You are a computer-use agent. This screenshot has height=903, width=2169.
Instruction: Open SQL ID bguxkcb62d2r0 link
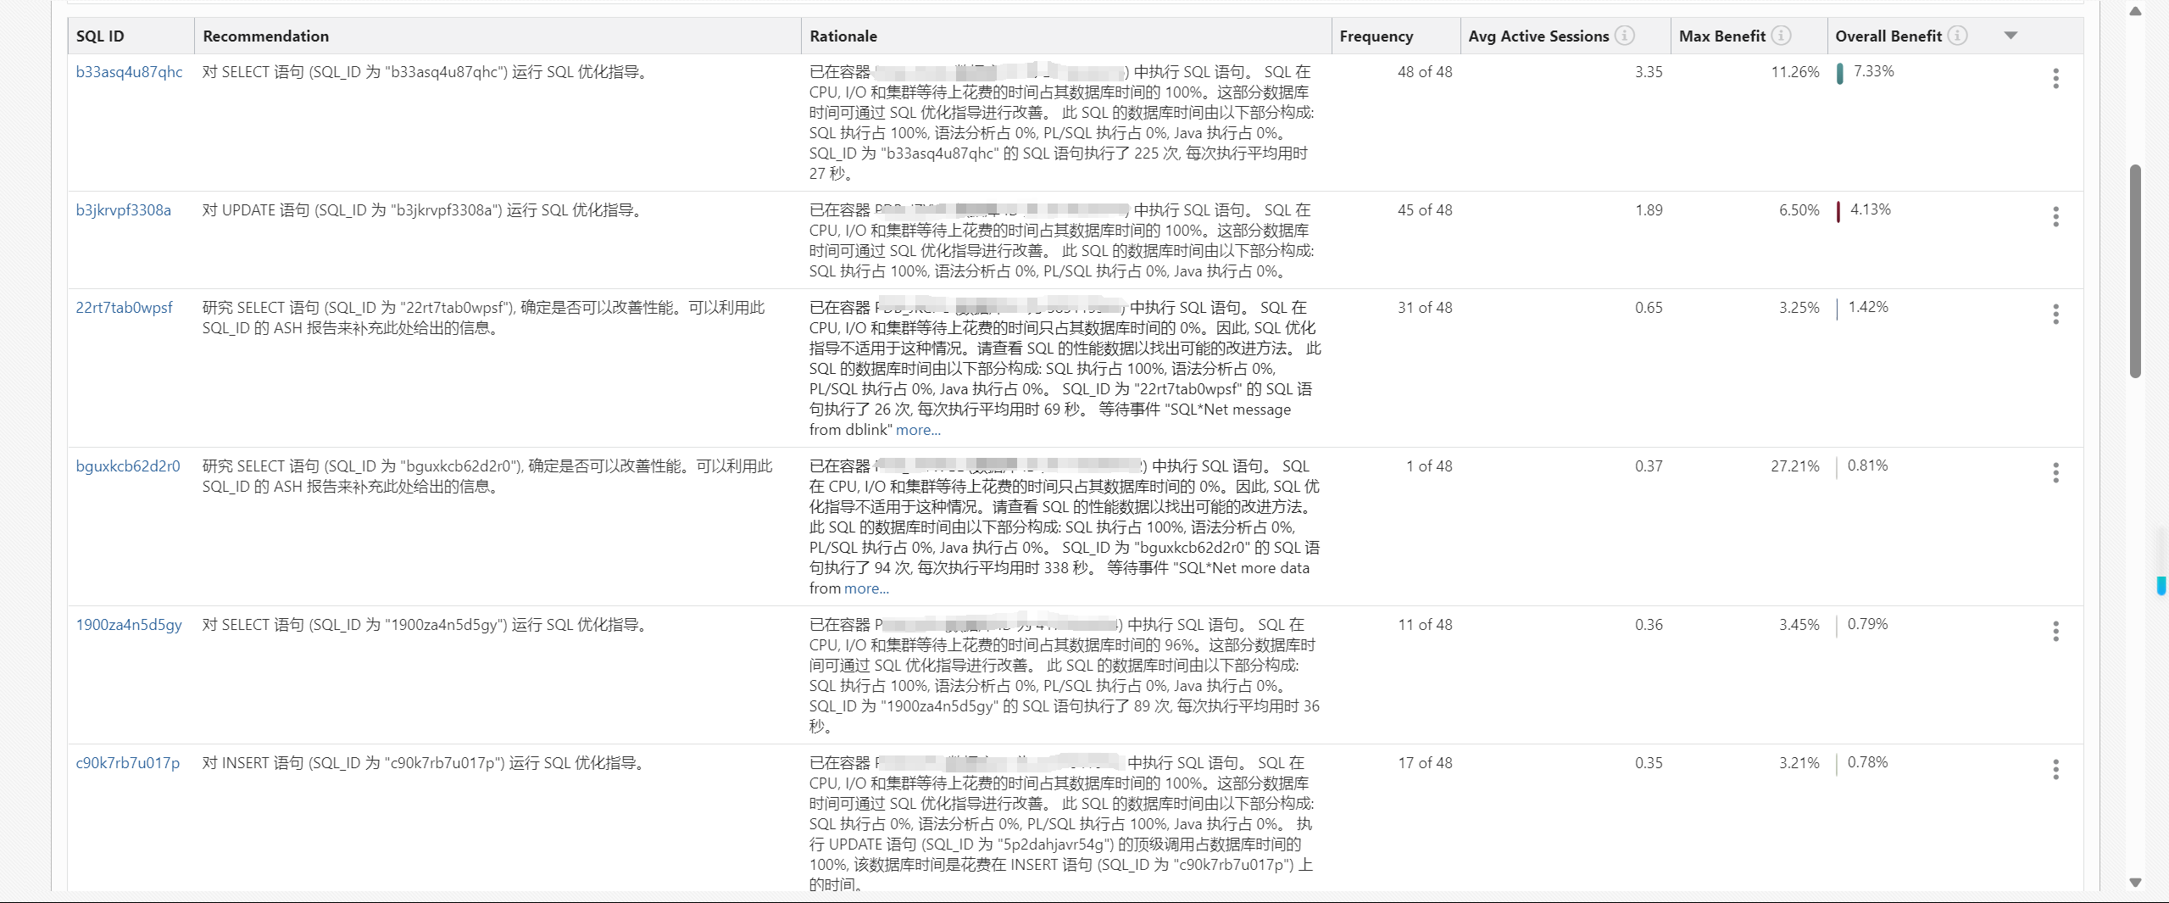click(x=128, y=466)
